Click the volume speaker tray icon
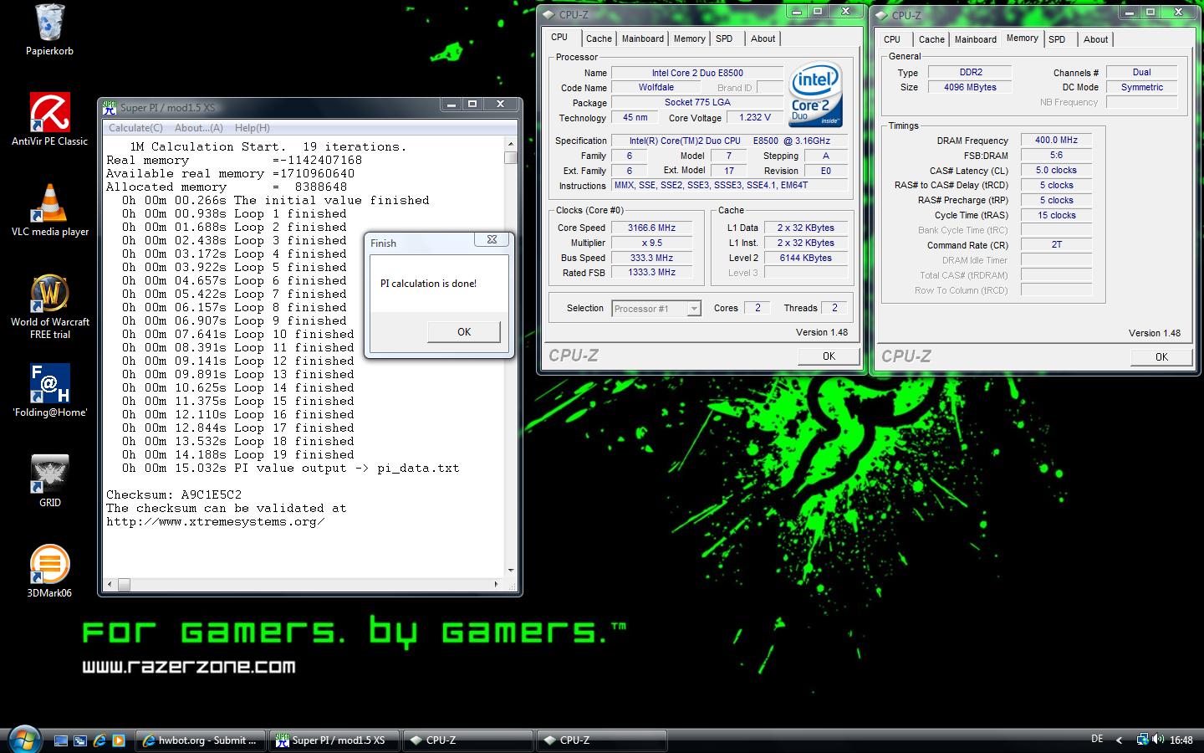 click(x=1158, y=740)
